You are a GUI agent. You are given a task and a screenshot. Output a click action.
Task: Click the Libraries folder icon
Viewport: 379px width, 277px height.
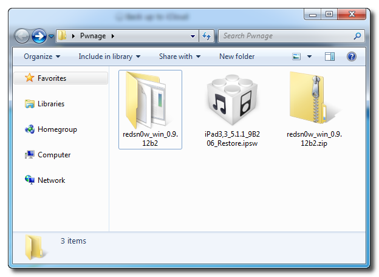coord(30,104)
